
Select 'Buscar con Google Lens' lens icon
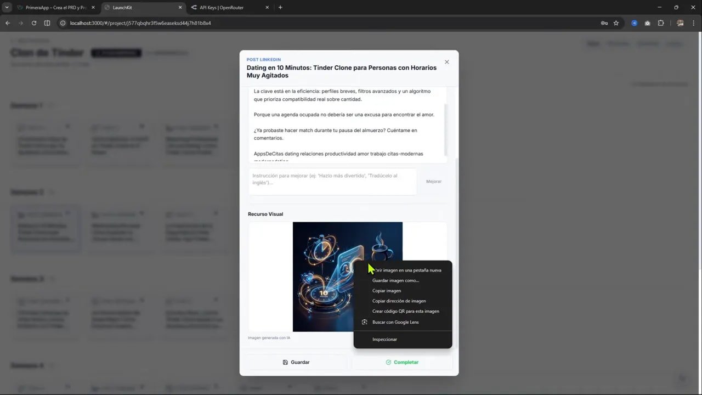click(365, 322)
